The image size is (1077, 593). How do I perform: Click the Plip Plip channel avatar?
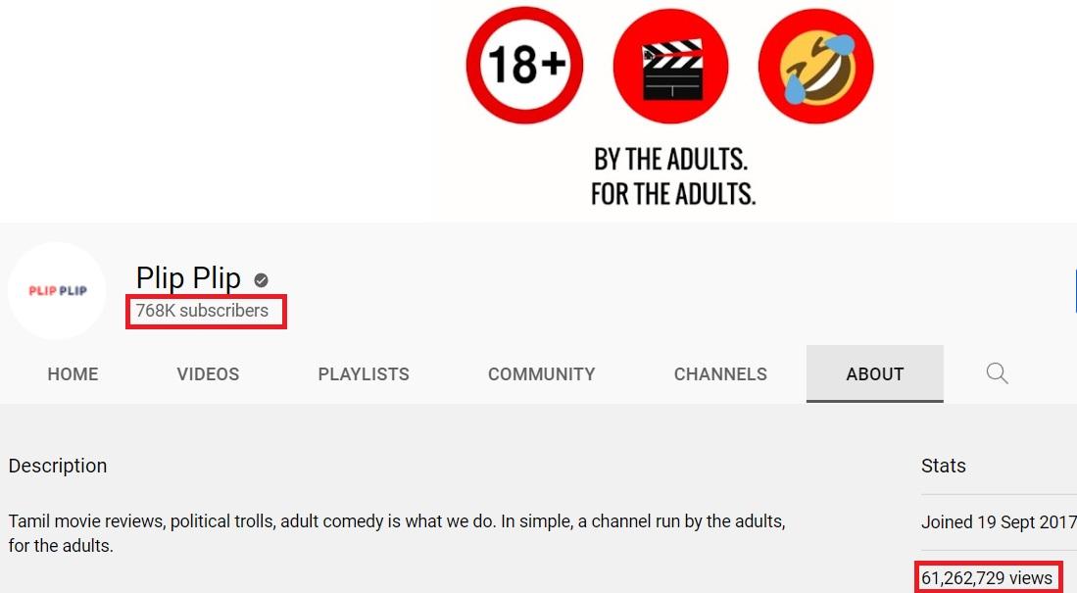pyautogui.click(x=58, y=291)
